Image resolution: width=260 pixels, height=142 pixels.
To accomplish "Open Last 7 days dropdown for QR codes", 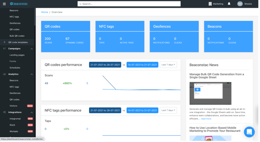I will [168, 65].
